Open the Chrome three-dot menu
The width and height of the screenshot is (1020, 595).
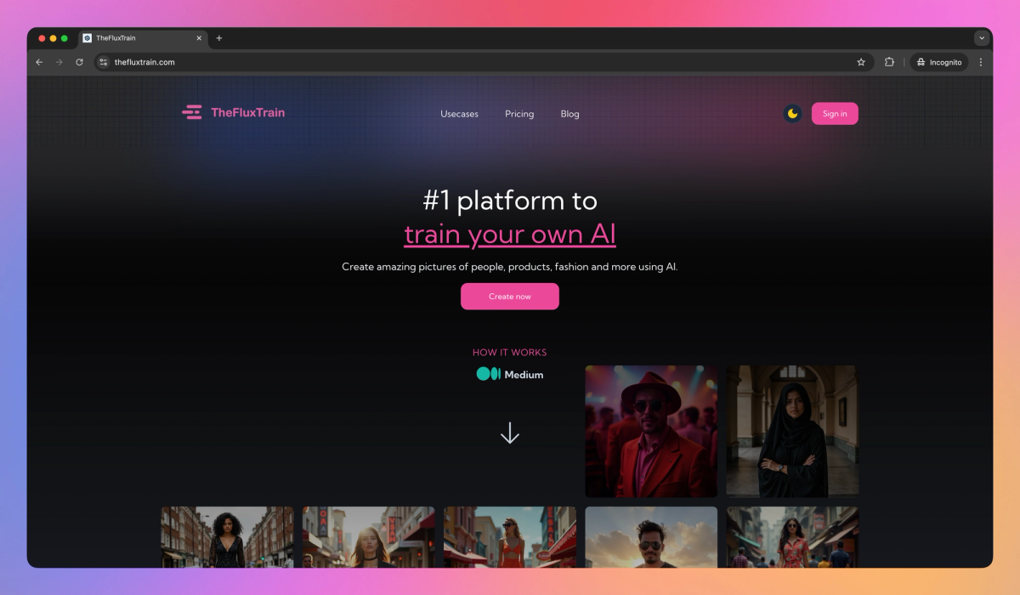[x=981, y=61]
